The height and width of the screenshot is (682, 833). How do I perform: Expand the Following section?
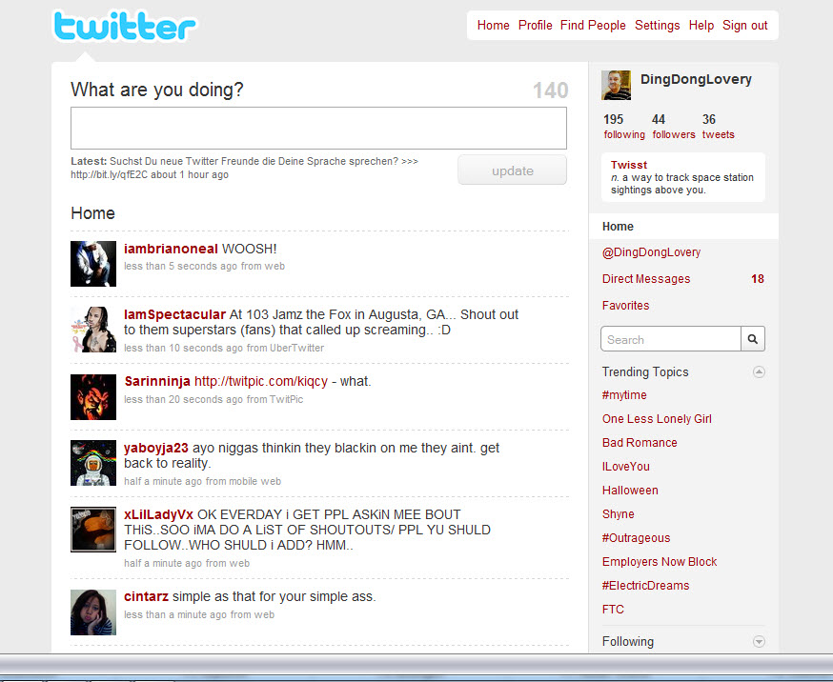tap(759, 642)
